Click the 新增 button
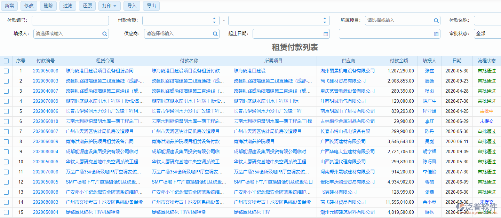This screenshot has height=218, width=501. click(x=9, y=6)
